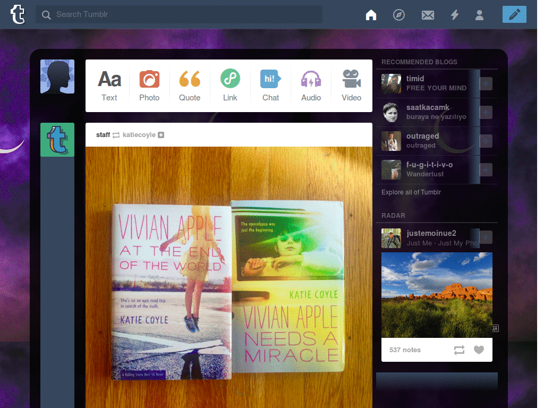Click the search magnifier icon
The height and width of the screenshot is (408, 544).
pos(46,15)
